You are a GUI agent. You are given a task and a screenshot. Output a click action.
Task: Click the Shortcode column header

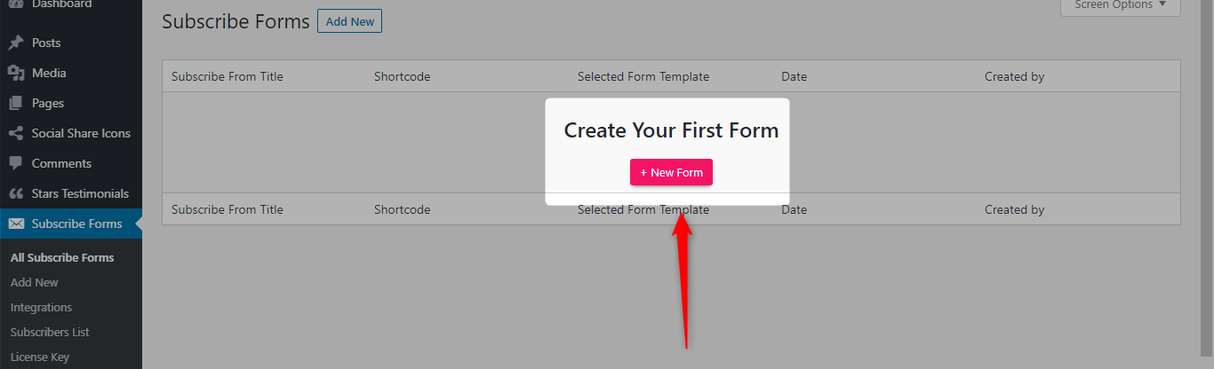(x=402, y=76)
